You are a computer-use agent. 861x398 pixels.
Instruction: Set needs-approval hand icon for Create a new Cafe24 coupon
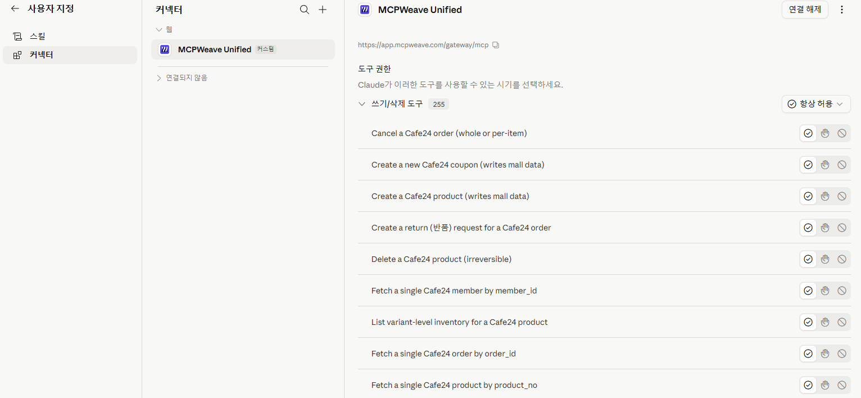(825, 165)
